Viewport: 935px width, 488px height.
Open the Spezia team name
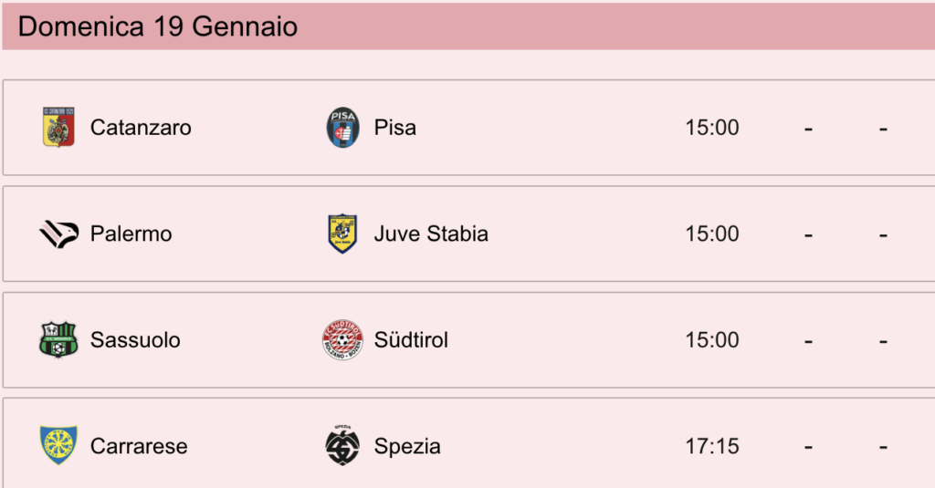[407, 446]
